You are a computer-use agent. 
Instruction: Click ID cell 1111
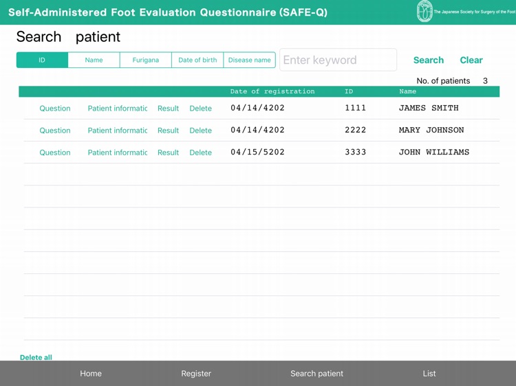[x=356, y=108]
